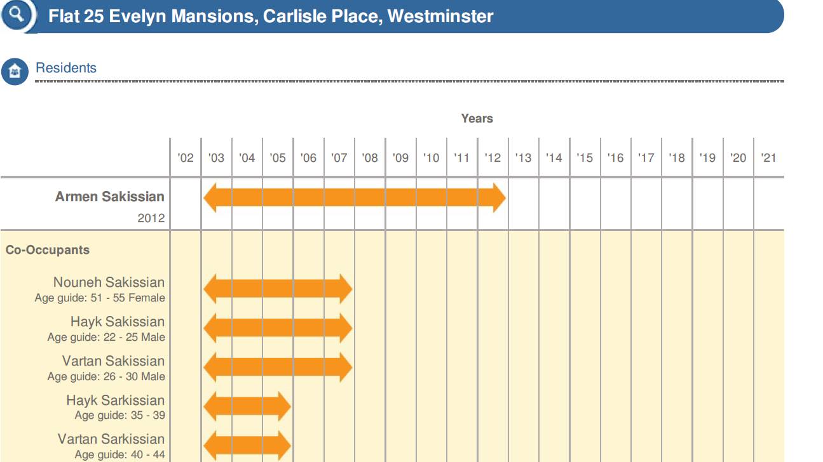Click the Residents house icon
Screen dimensions: 823x462
[15, 72]
